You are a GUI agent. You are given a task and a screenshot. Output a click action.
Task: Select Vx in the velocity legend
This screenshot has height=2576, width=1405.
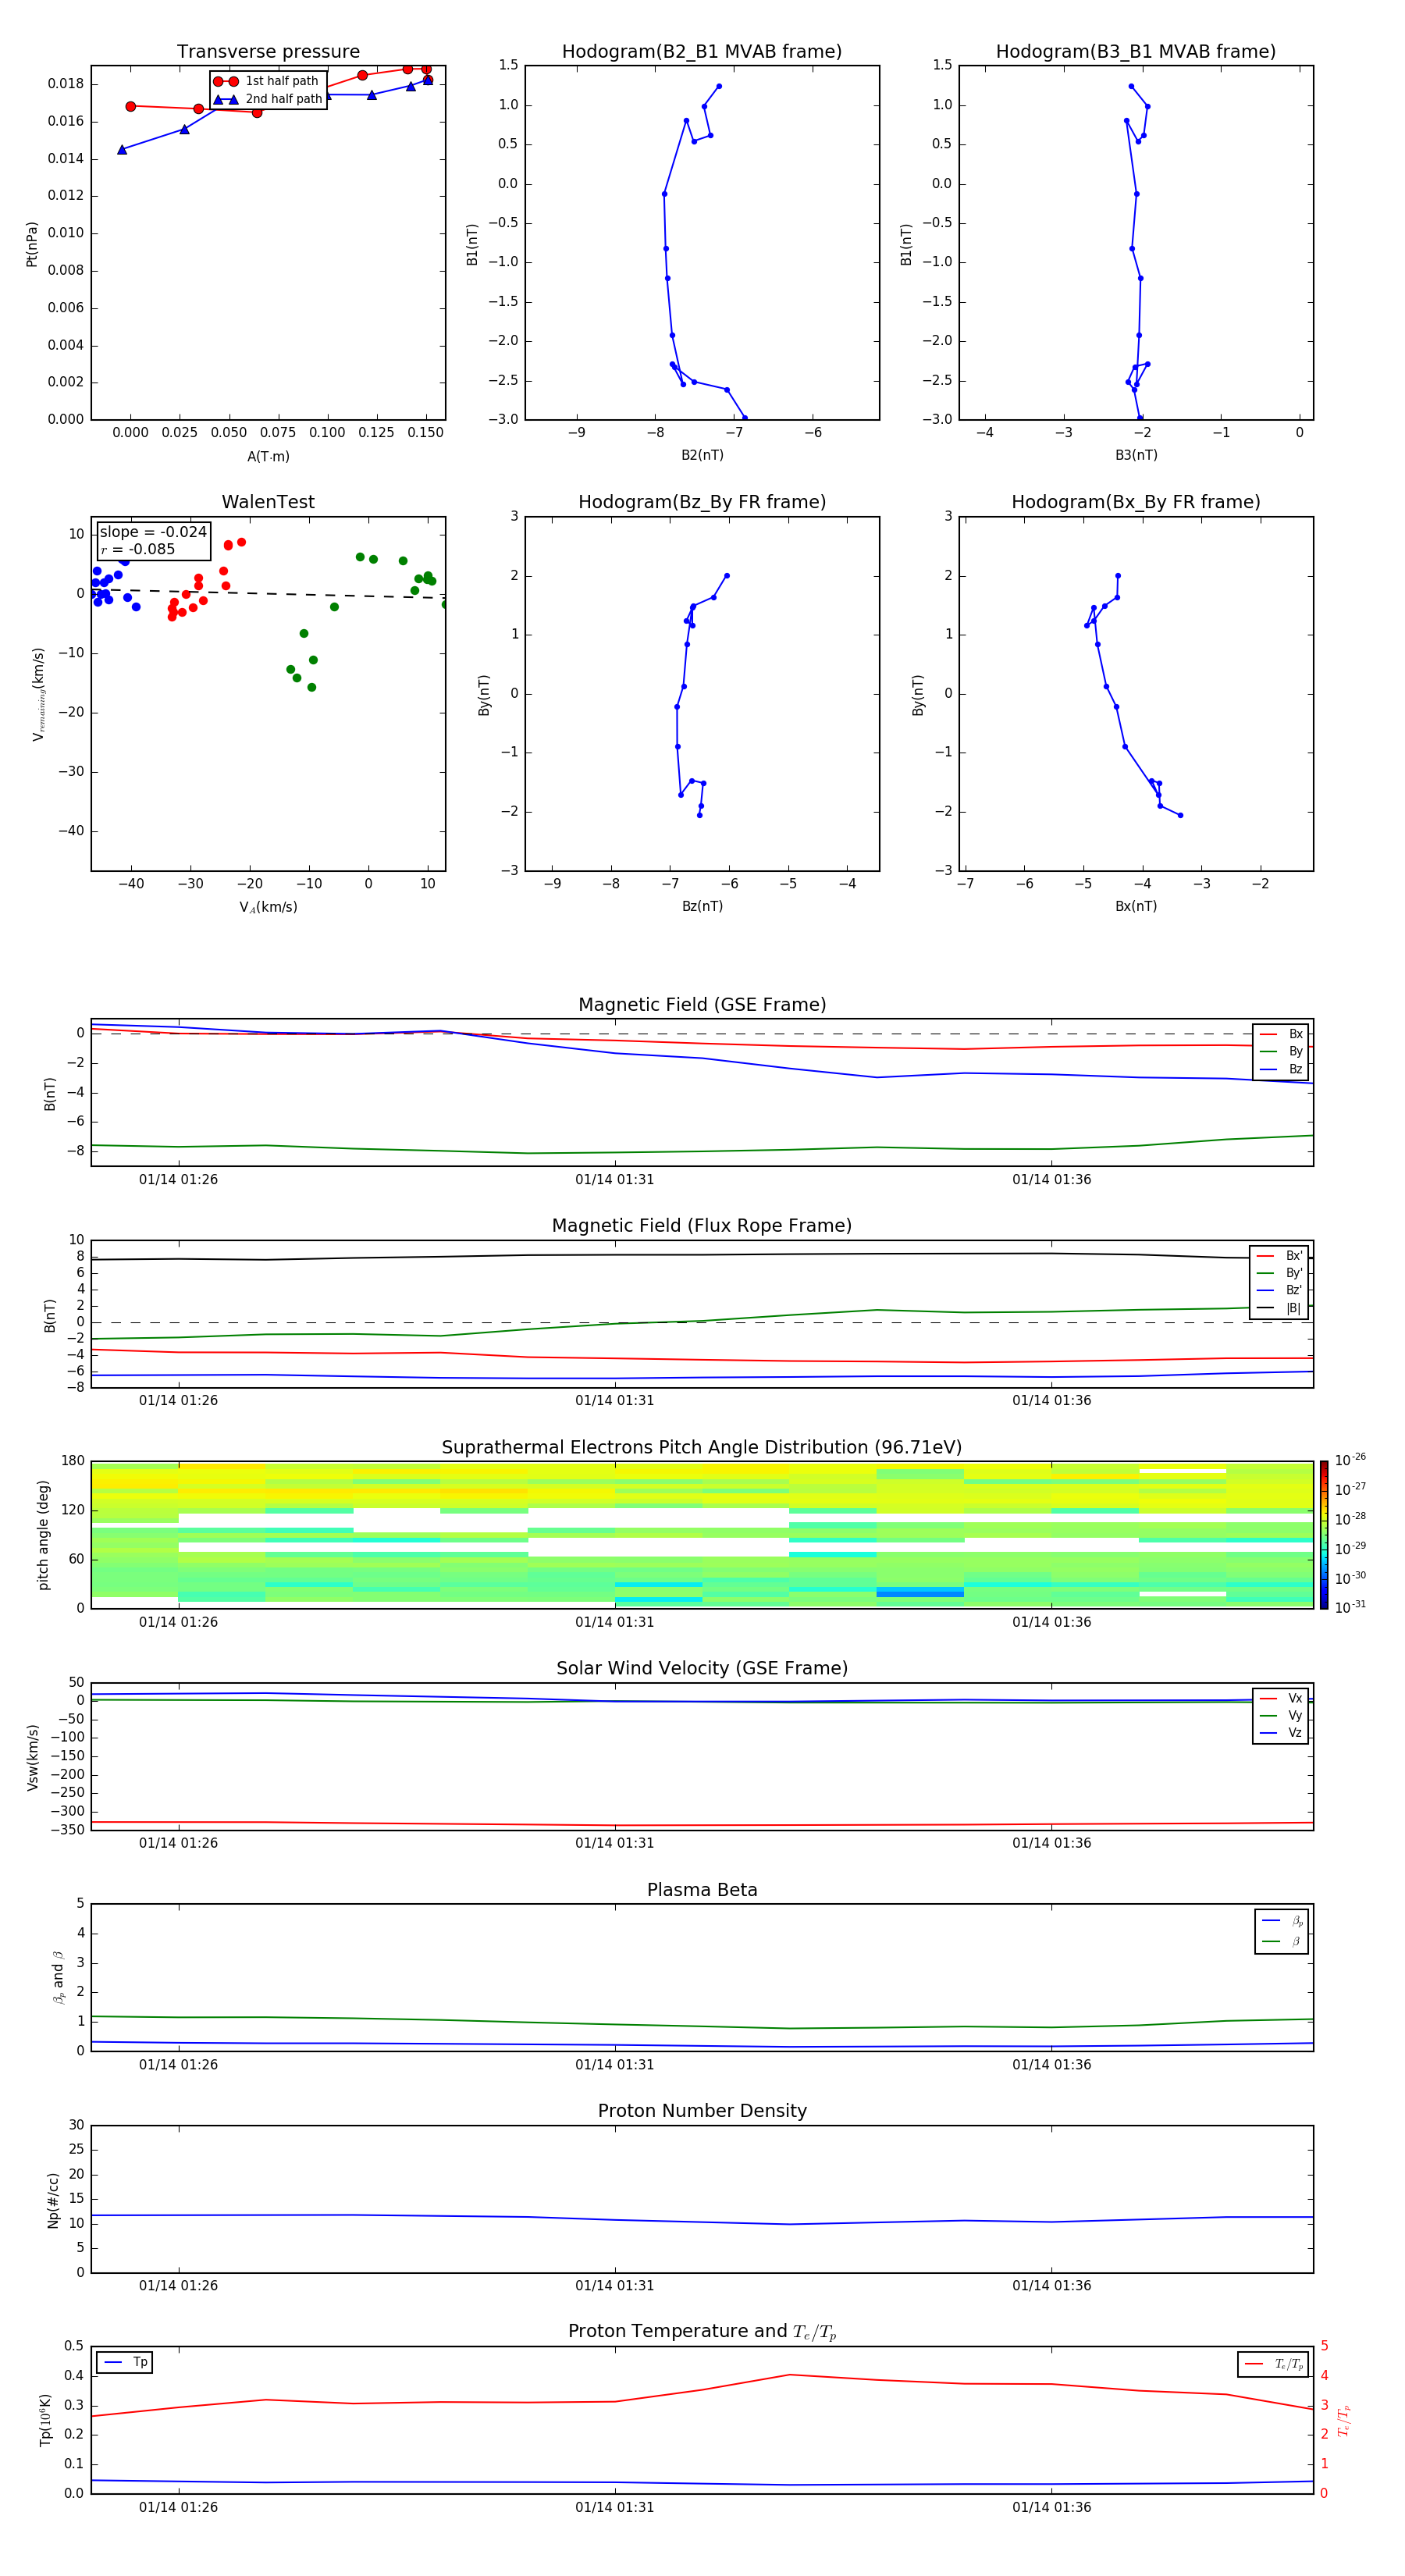(1281, 1698)
